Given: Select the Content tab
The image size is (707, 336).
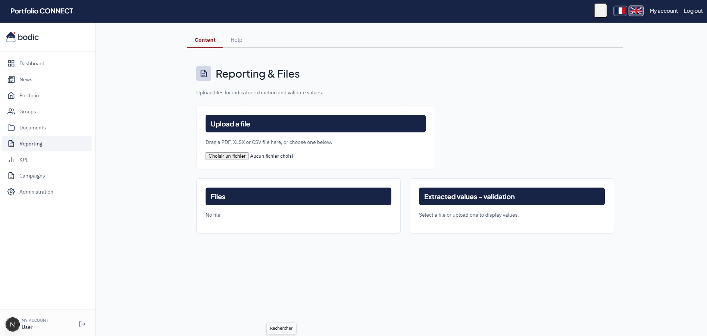Looking at the screenshot, I should point(205,40).
